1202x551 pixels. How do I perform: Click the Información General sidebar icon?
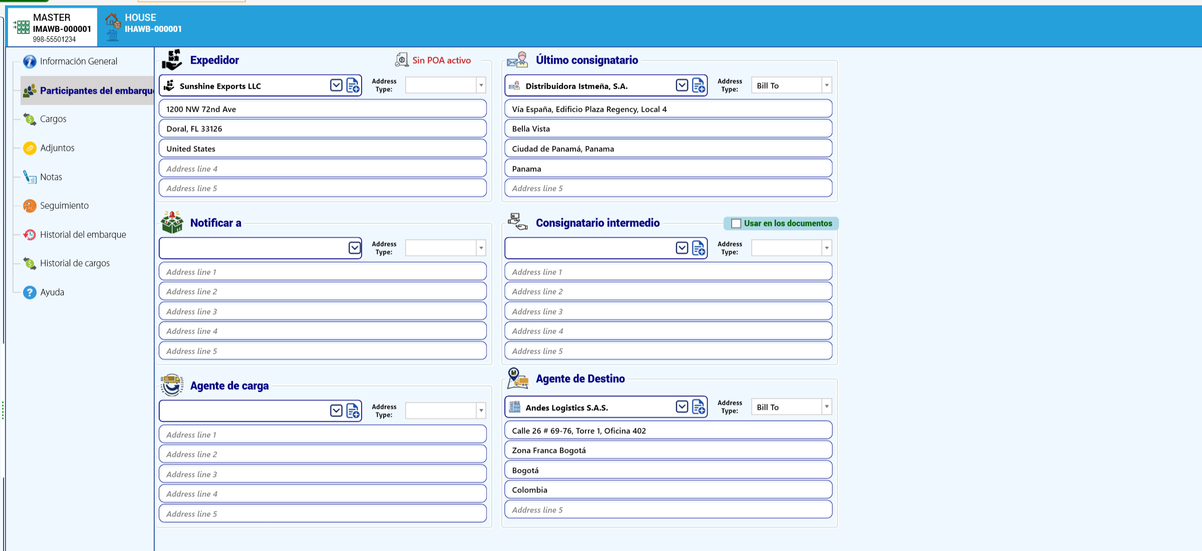click(x=30, y=62)
